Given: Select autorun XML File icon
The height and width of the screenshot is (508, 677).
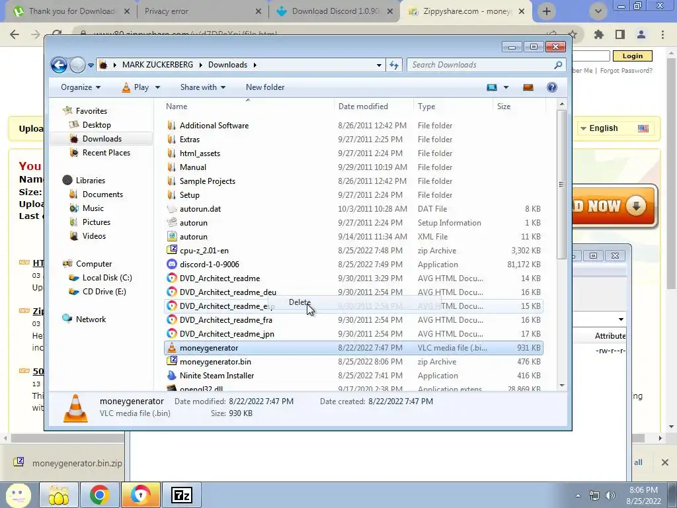Looking at the screenshot, I should (172, 236).
